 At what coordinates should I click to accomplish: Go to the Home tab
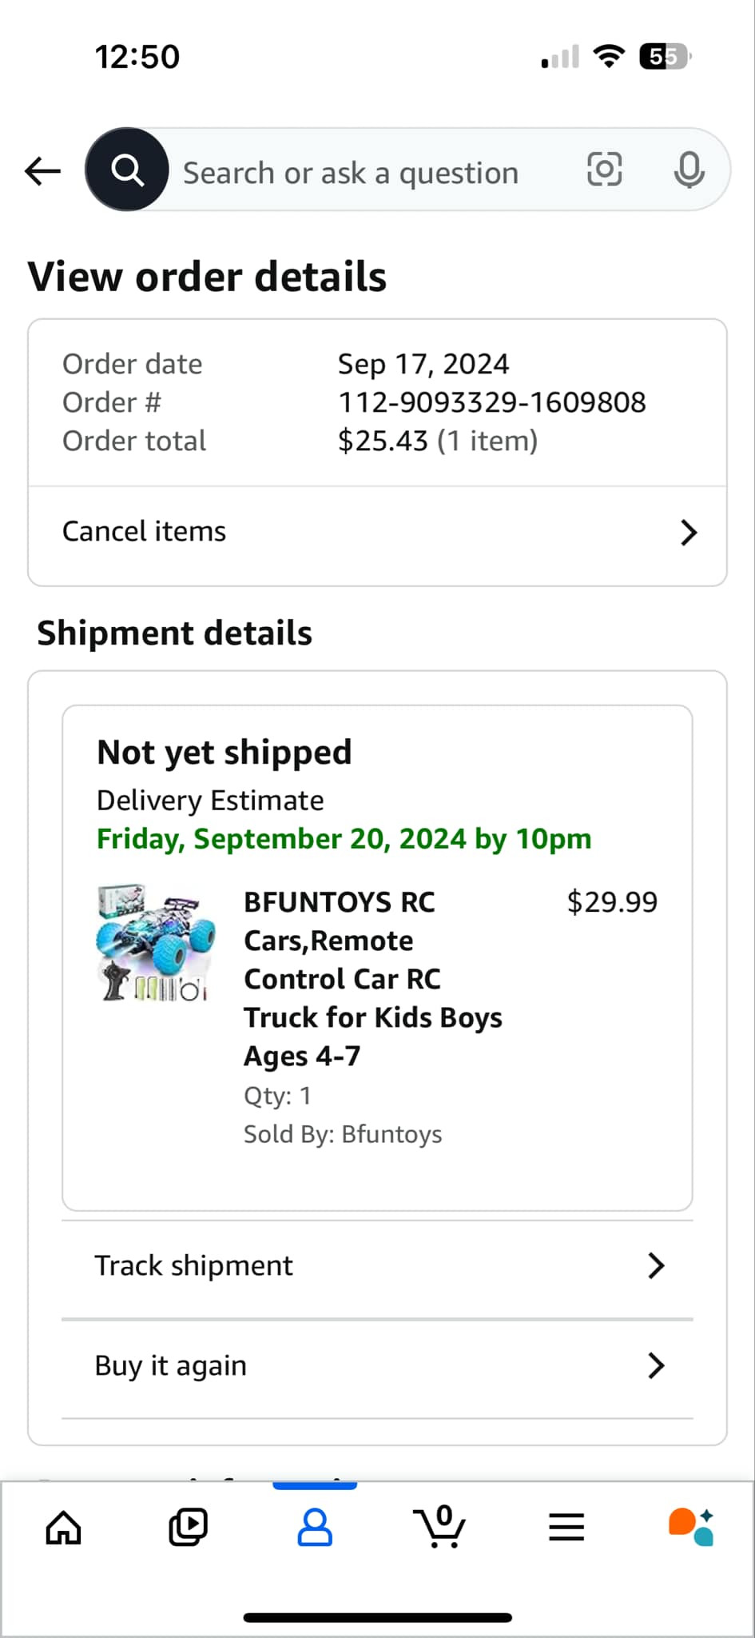(63, 1528)
